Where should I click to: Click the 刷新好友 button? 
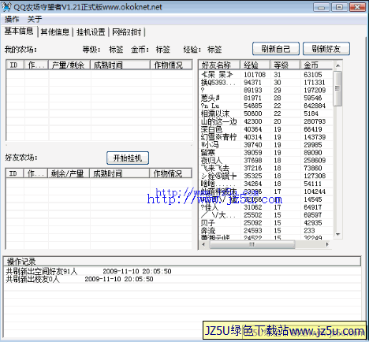click(x=326, y=49)
